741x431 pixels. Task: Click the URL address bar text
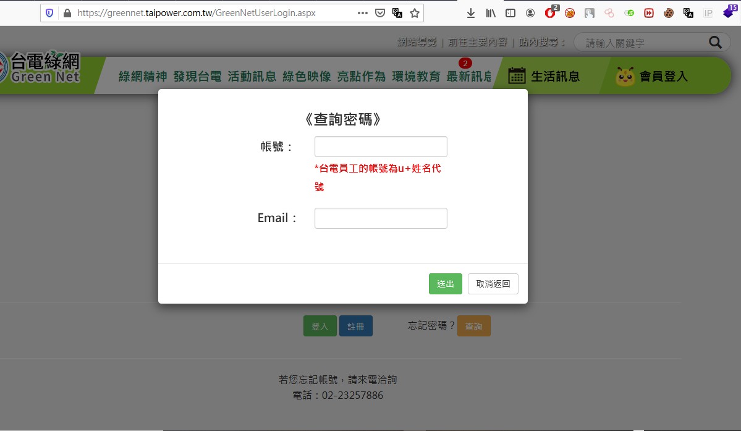196,13
